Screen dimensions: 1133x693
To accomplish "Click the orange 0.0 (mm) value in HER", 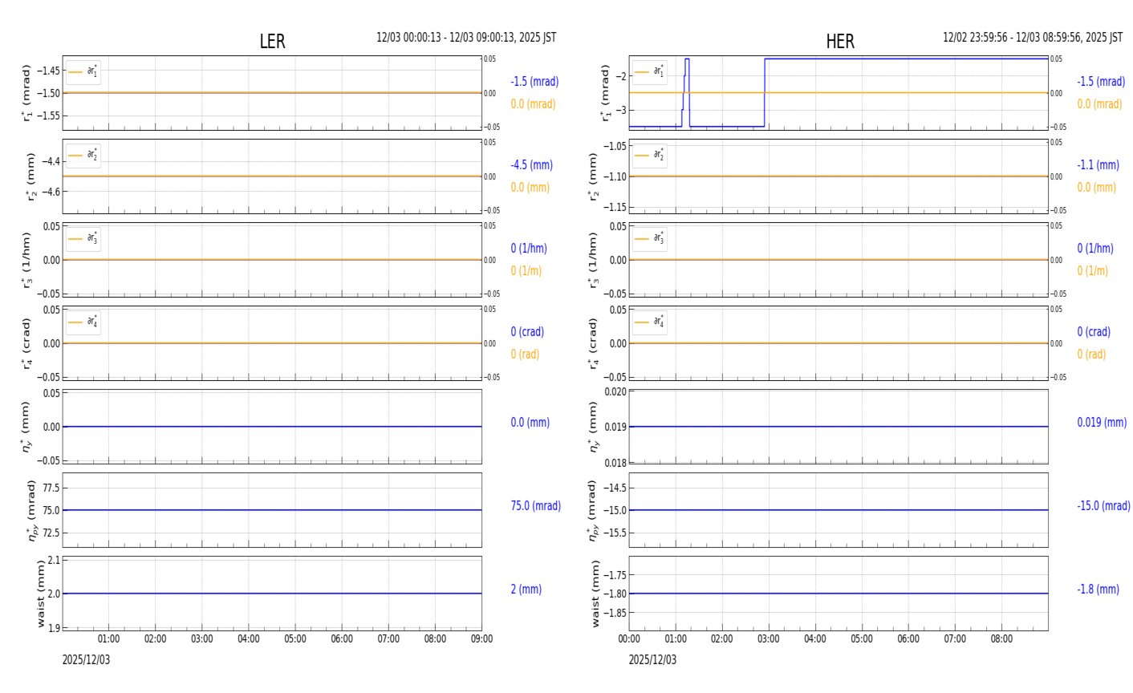I will (x=1096, y=188).
